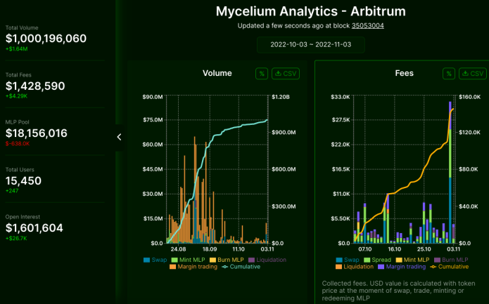489x304 pixels.
Task: Toggle Margin trading series in Volume legend
Action: click(193, 267)
